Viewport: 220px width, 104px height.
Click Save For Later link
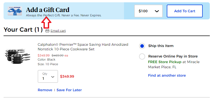tap(69, 90)
